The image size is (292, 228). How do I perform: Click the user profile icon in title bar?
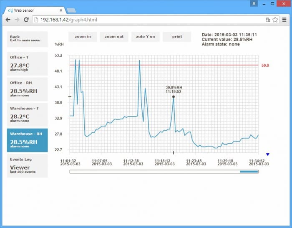pyautogui.click(x=254, y=3)
